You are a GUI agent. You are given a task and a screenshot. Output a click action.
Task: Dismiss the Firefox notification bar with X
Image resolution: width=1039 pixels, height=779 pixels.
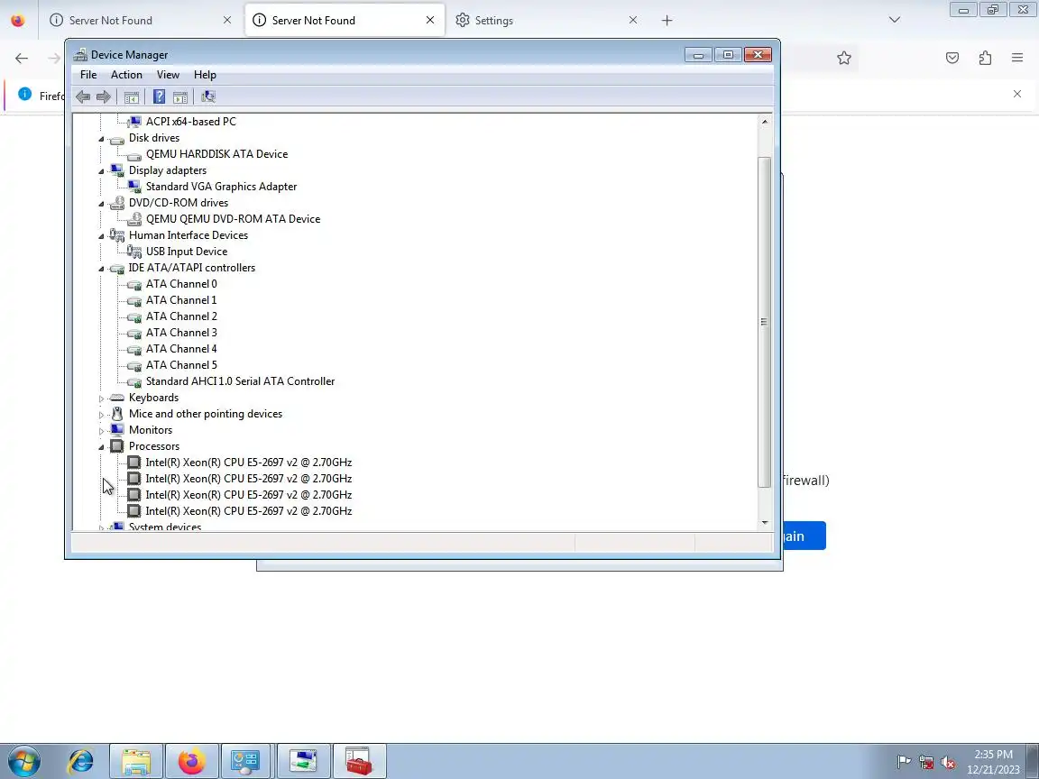point(1017,94)
